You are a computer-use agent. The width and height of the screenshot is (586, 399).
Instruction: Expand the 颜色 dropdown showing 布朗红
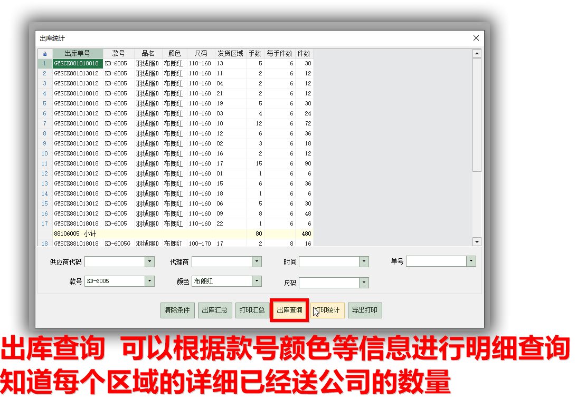257,281
